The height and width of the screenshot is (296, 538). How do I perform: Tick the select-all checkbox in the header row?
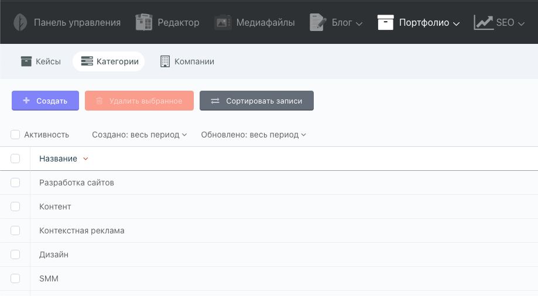[x=15, y=159]
